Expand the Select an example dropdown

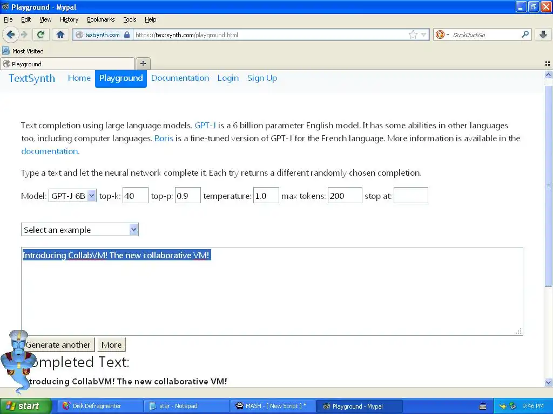(x=80, y=230)
